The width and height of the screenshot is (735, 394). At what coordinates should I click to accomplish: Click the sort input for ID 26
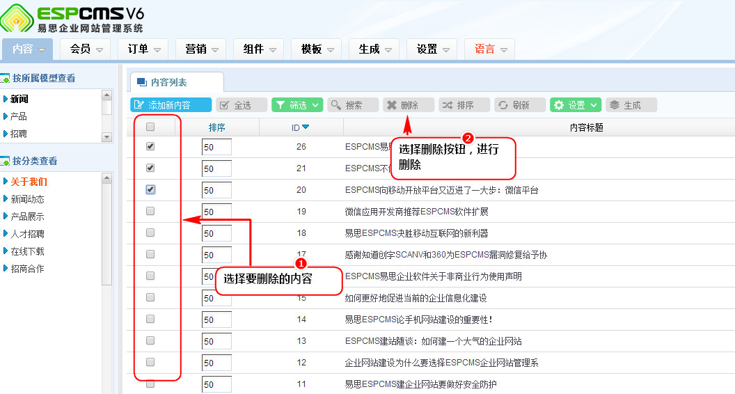(x=216, y=147)
